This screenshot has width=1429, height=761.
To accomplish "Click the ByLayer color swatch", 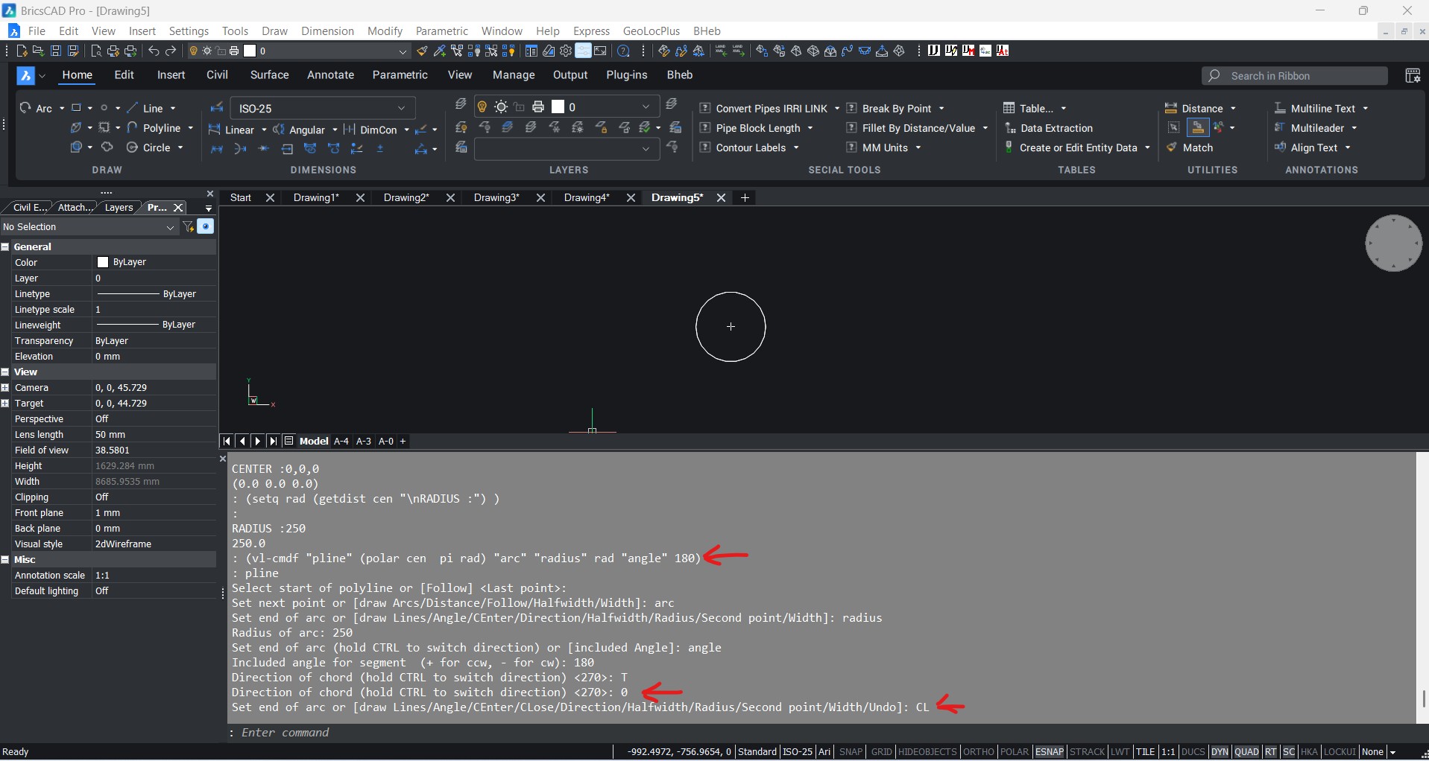I will point(103,262).
